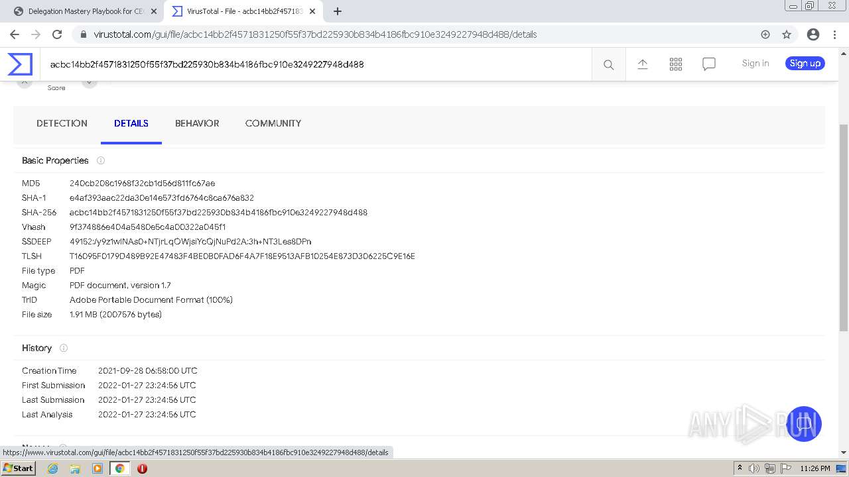Click the browser address bar URL
Screen dimensions: 849x477
315,34
